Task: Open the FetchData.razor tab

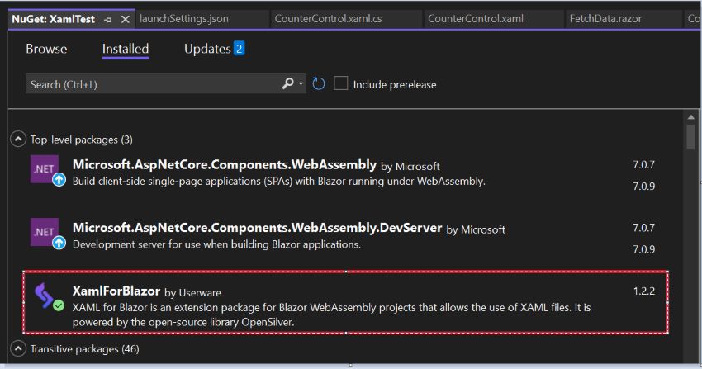Action: (605, 18)
